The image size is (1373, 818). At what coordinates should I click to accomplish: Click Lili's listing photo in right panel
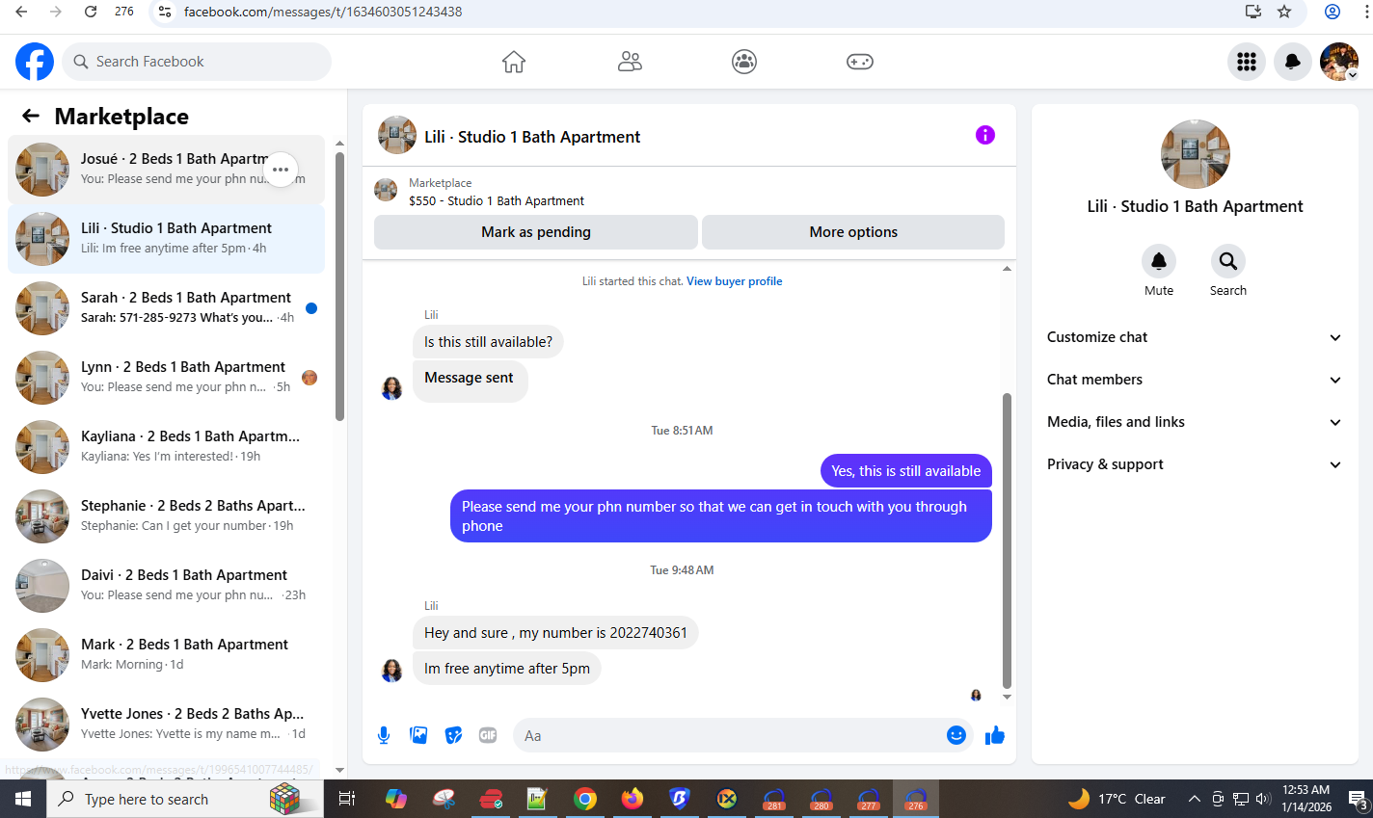[1196, 154]
